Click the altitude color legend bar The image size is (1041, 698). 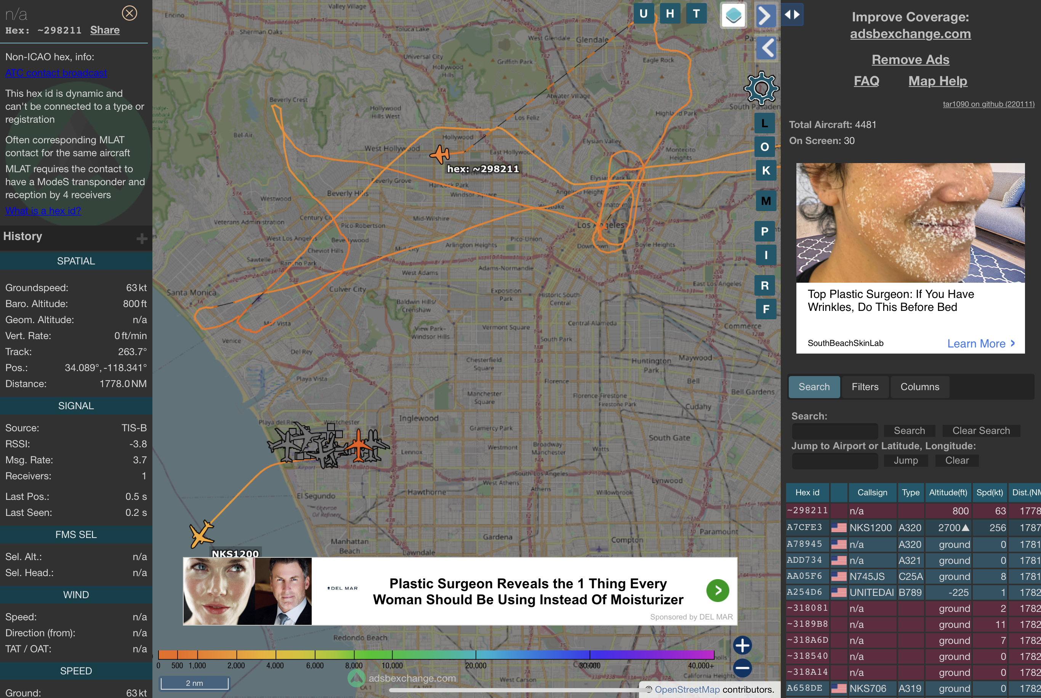(436, 655)
